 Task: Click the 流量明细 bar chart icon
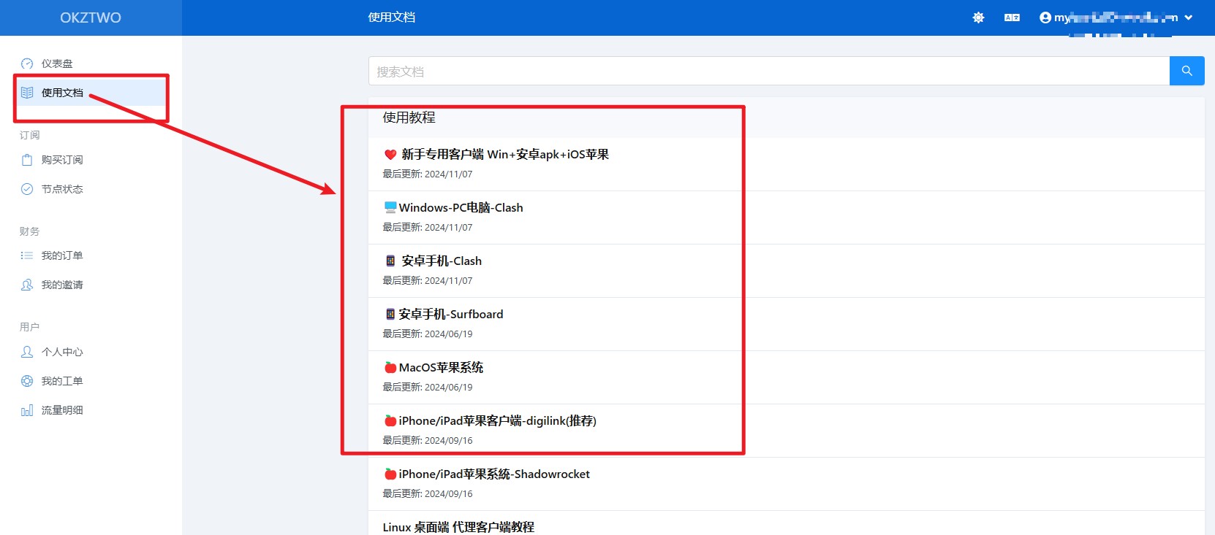pyautogui.click(x=27, y=410)
